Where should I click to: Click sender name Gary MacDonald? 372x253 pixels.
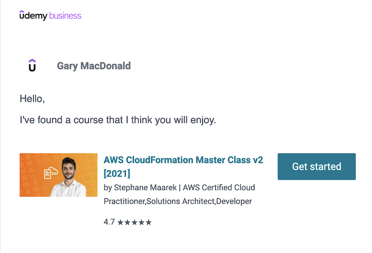pos(94,66)
